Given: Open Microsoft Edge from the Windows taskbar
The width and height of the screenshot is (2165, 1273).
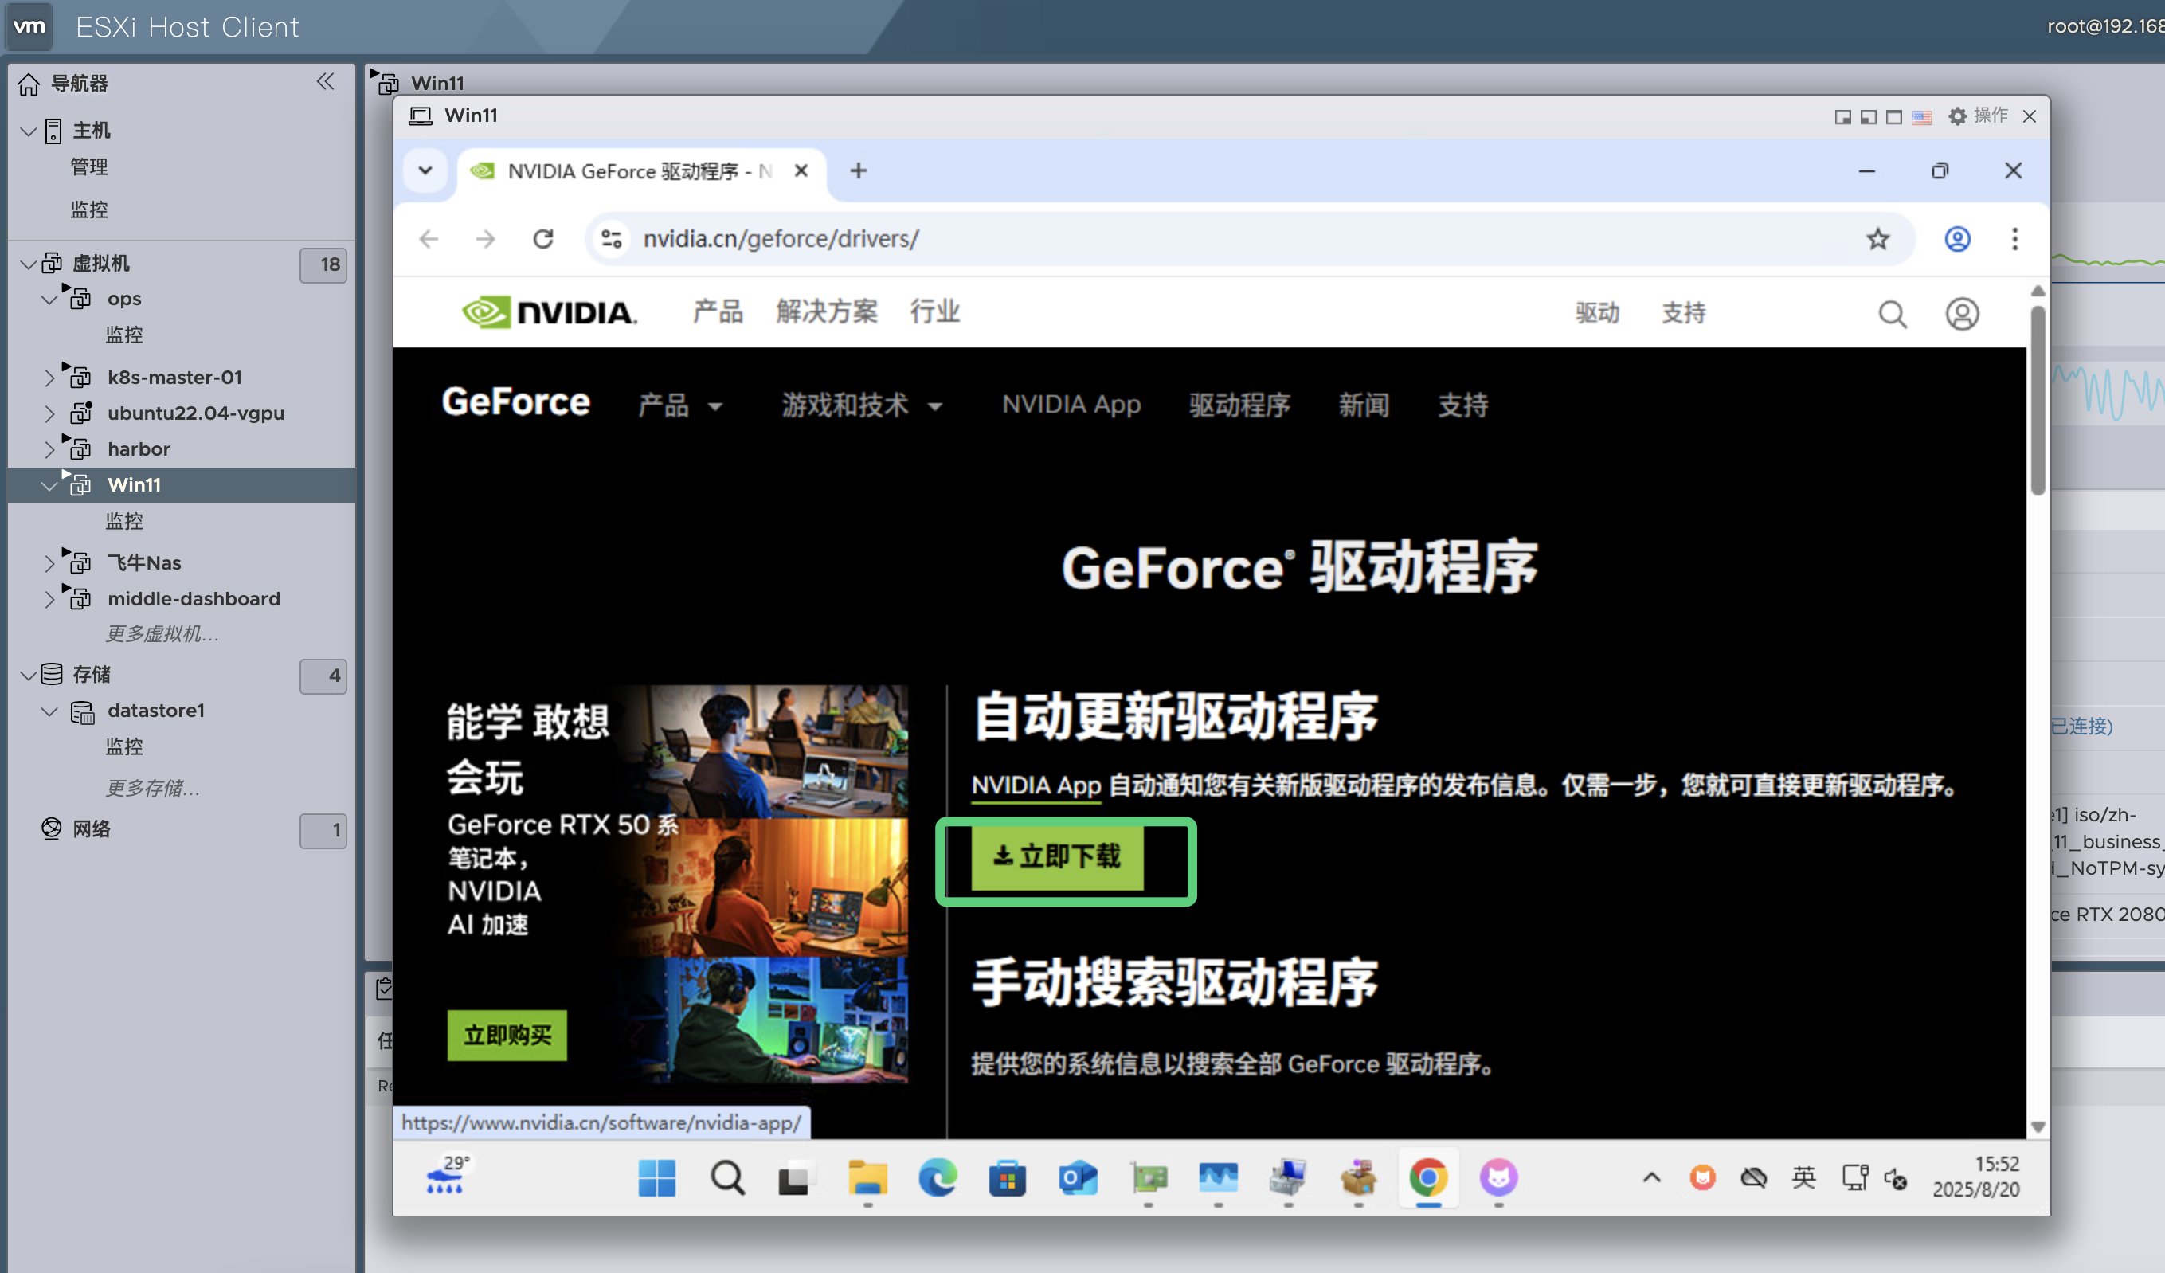Looking at the screenshot, I should (938, 1178).
